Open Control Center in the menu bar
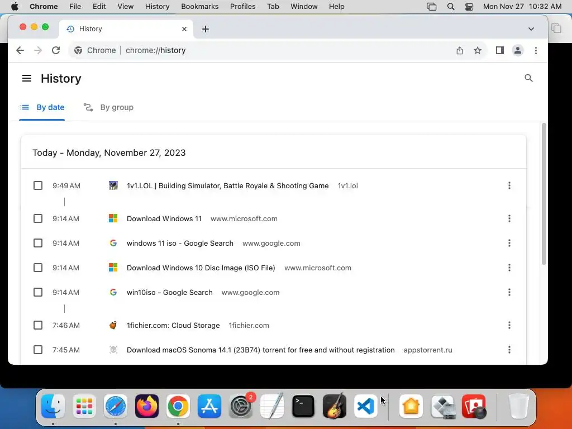572x429 pixels. click(x=469, y=7)
